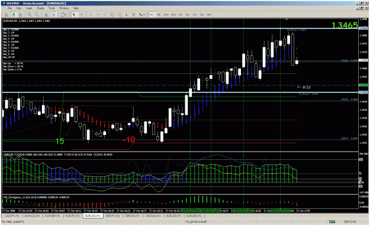Open the View menu
The image size is (370, 225).
tap(18, 8)
